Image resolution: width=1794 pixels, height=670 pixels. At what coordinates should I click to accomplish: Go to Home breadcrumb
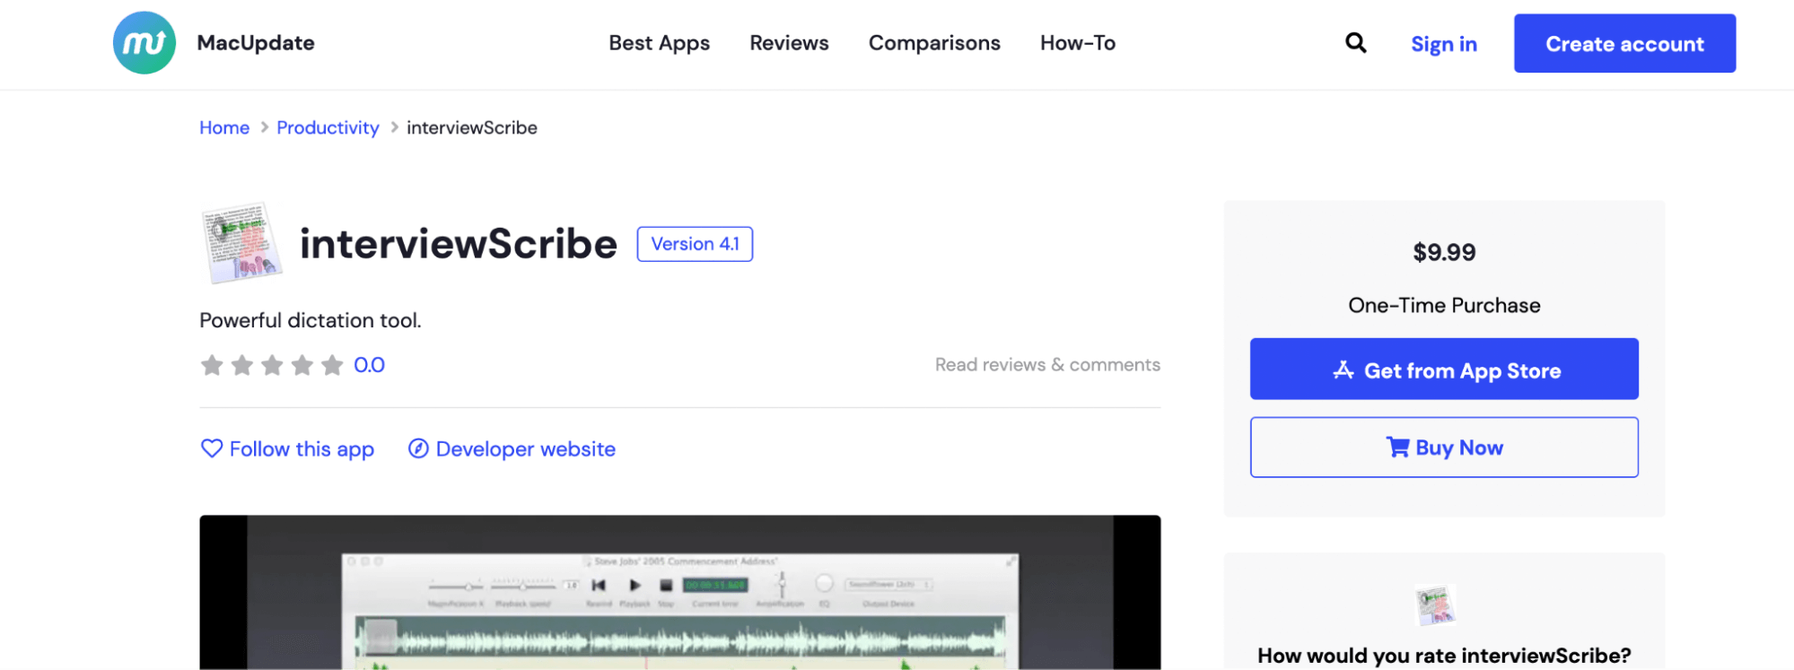[224, 127]
